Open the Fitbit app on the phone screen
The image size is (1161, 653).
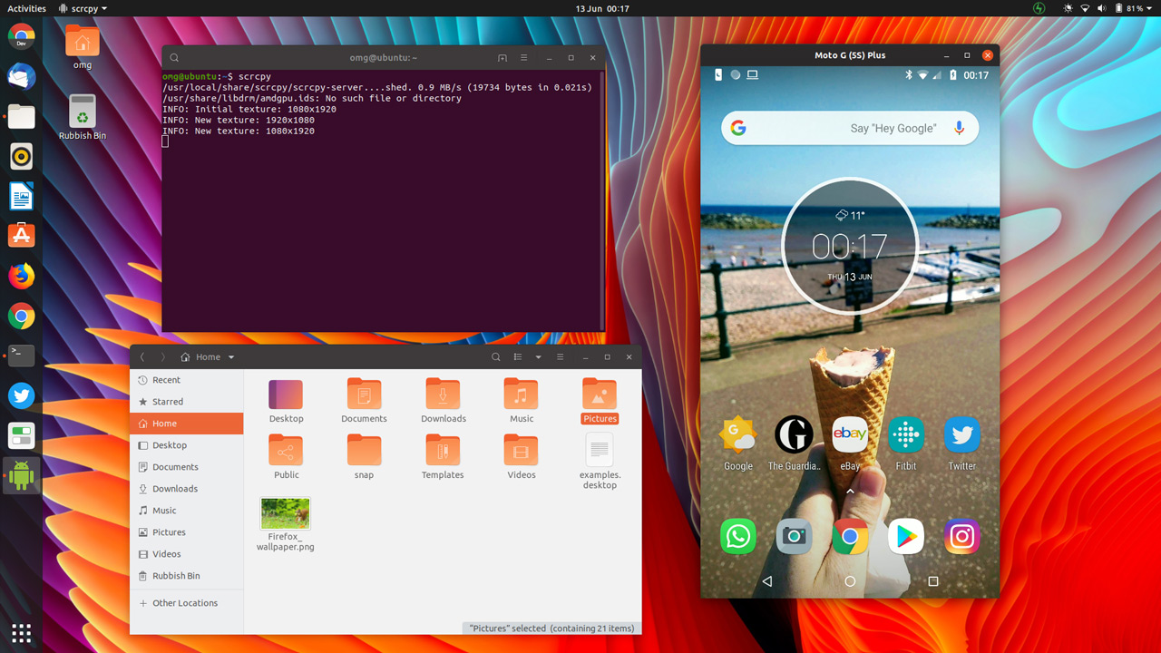click(x=906, y=435)
